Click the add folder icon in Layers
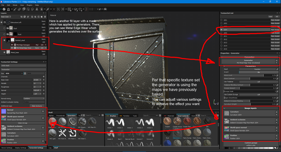This screenshot has width=281, height=152. tap(42, 17)
